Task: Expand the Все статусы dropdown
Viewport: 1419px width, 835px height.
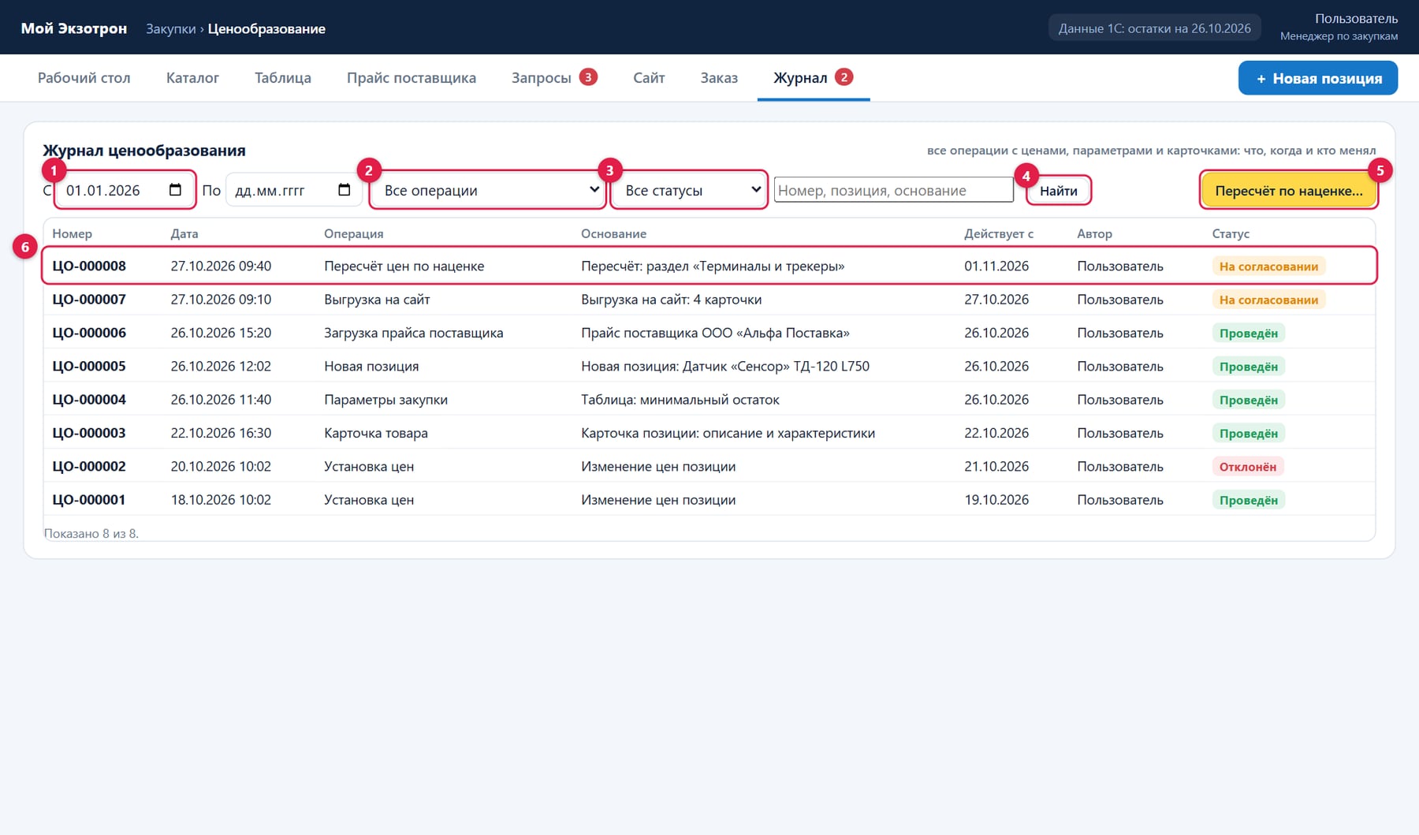Action: 689,190
